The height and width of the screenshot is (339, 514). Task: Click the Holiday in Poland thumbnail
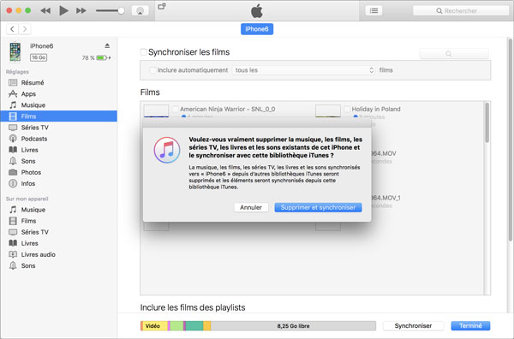pyautogui.click(x=328, y=111)
